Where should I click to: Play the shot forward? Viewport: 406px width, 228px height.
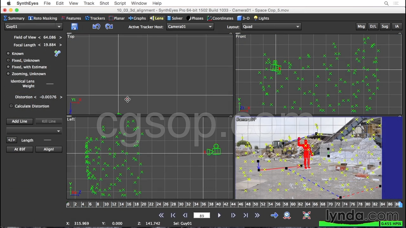coord(219,216)
